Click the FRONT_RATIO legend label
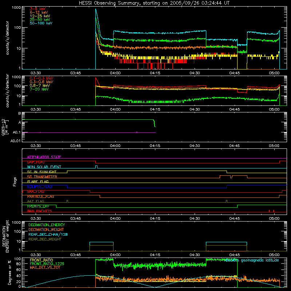Image resolution: width=291 pixels, height=291 pixels. coord(41,260)
